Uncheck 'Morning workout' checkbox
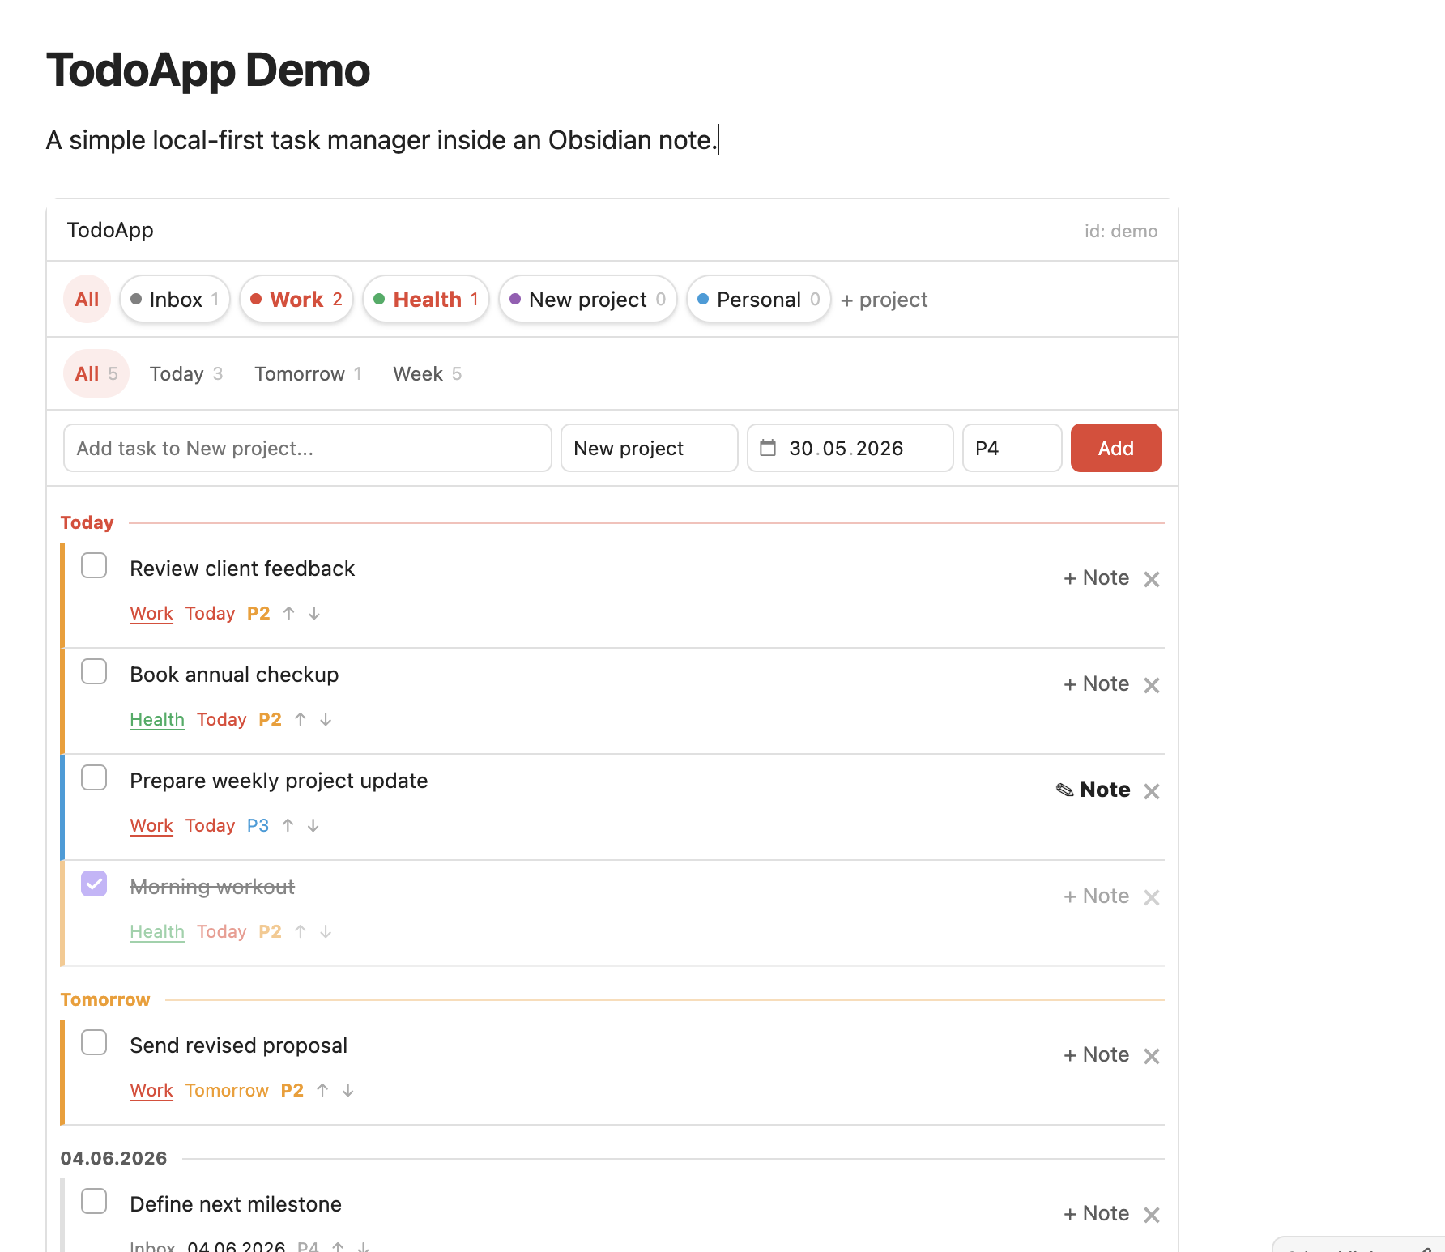This screenshot has width=1445, height=1252. coord(94,884)
